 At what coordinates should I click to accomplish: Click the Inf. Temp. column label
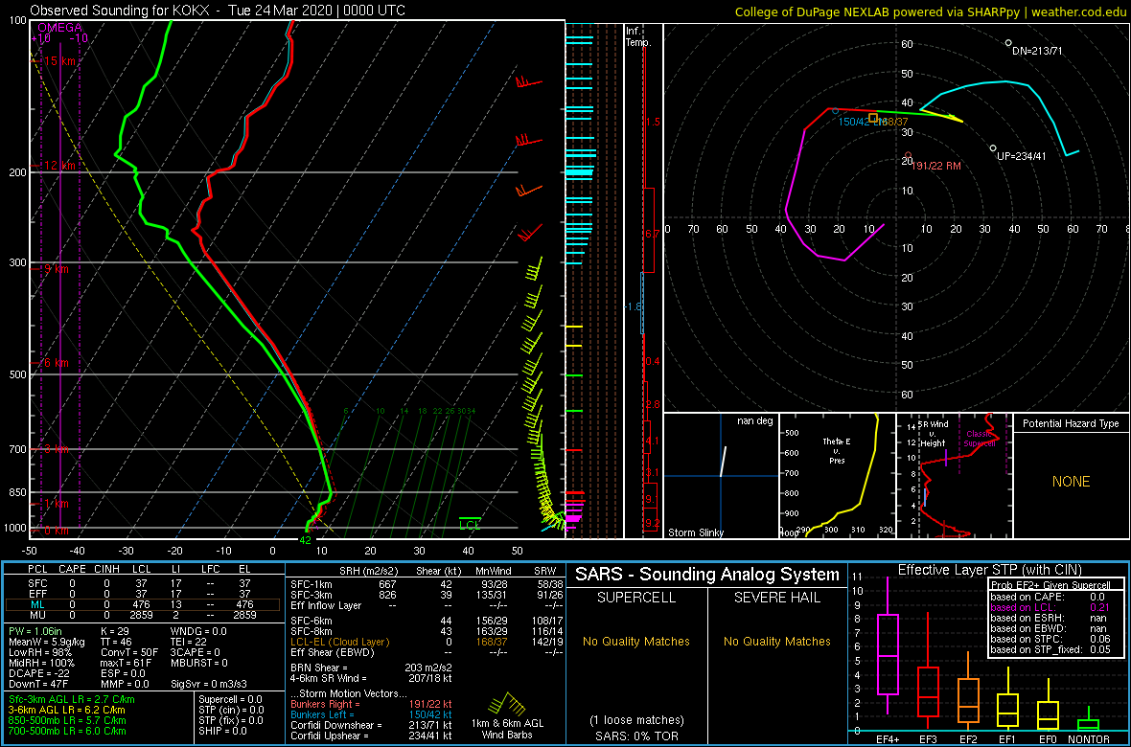(x=638, y=36)
